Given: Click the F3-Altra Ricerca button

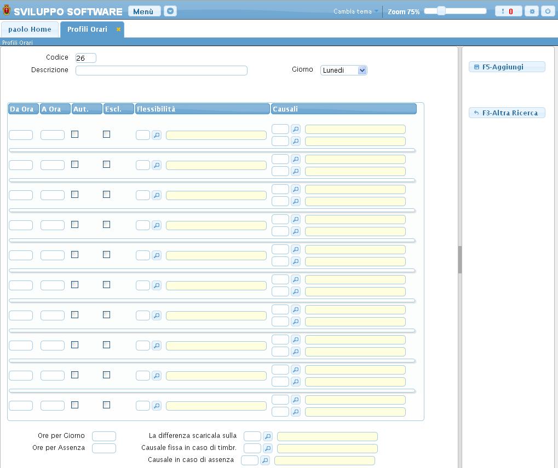Looking at the screenshot, I should point(507,113).
